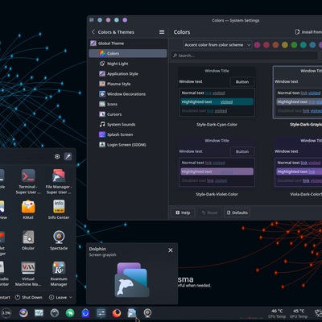Launch Okular document viewer

pos(28,240)
